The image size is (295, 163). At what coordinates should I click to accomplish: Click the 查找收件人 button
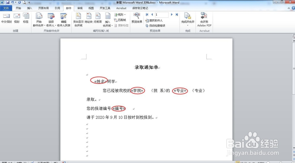click(154, 20)
